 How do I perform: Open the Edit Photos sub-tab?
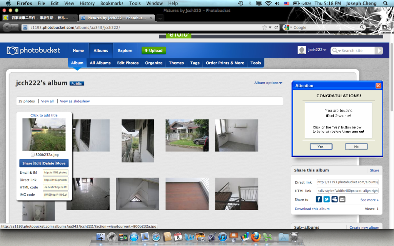128,63
